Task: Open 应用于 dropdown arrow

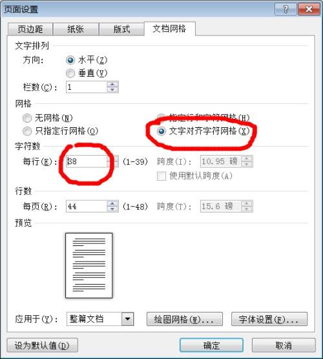Action: (x=128, y=319)
